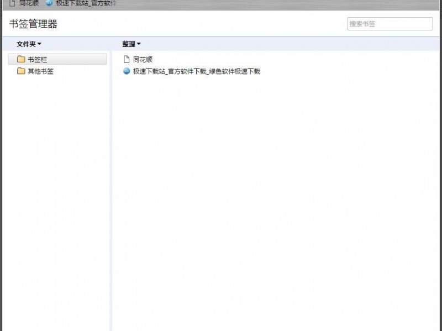Click the 书签栏 folder icon in tree
This screenshot has height=331, width=442.
(21, 59)
